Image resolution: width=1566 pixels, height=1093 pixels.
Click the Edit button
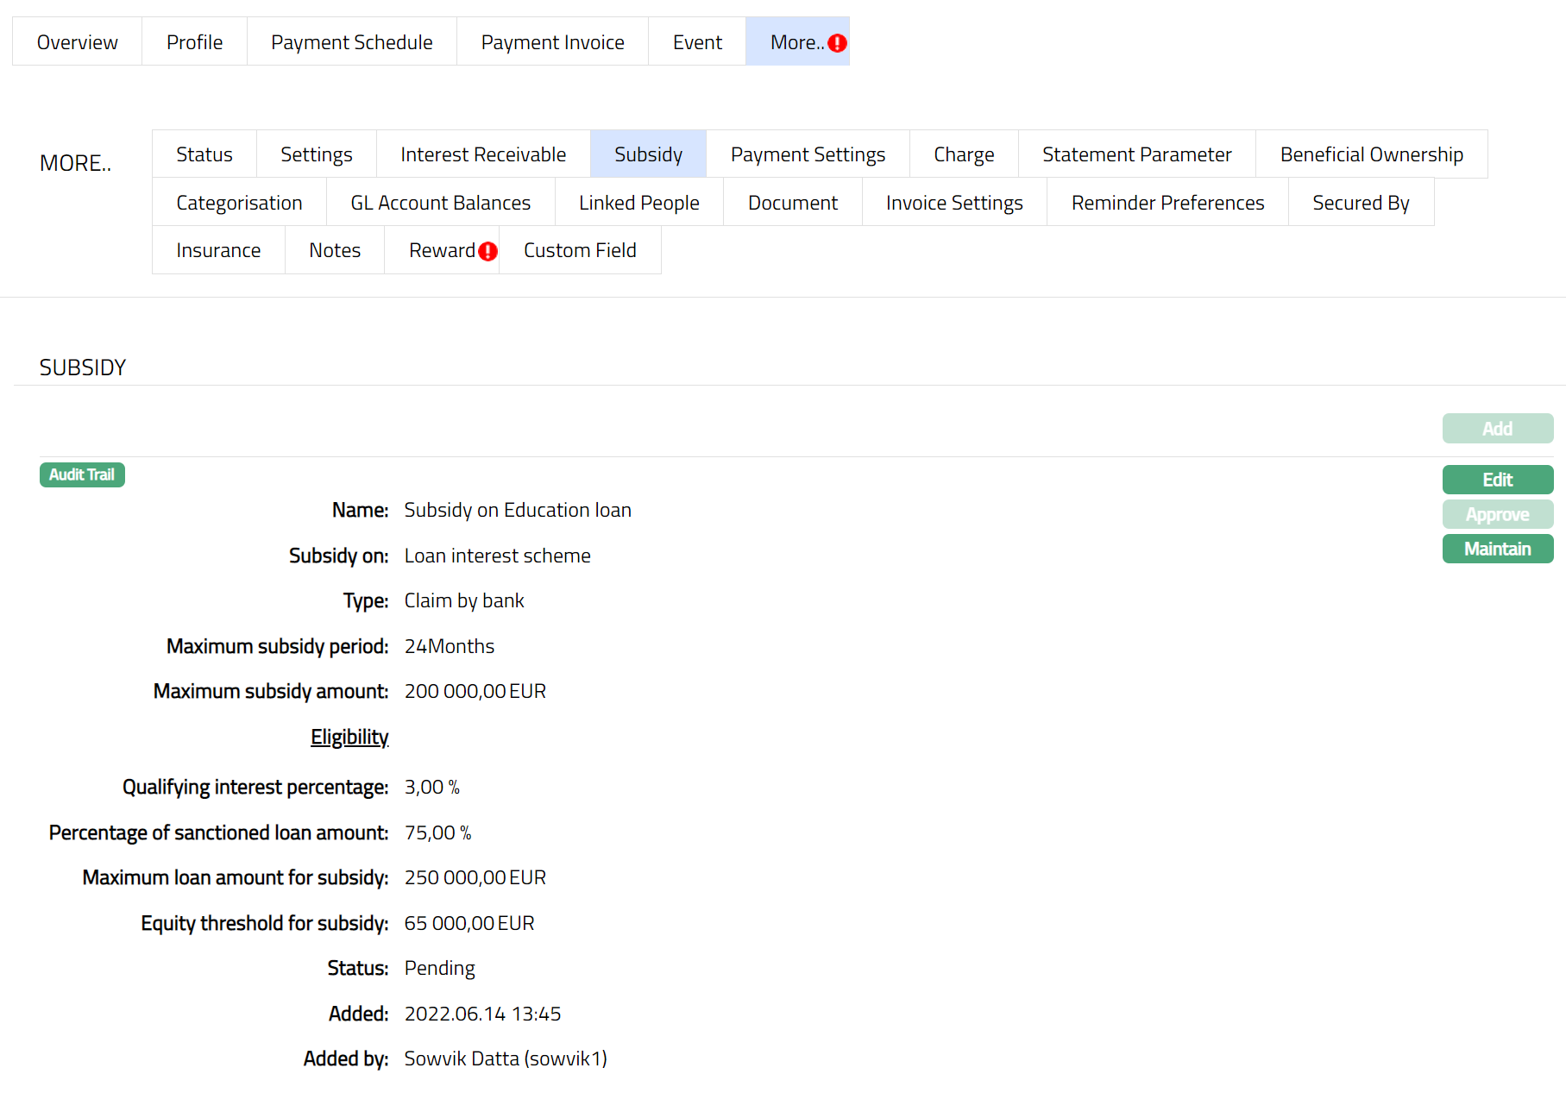point(1497,480)
